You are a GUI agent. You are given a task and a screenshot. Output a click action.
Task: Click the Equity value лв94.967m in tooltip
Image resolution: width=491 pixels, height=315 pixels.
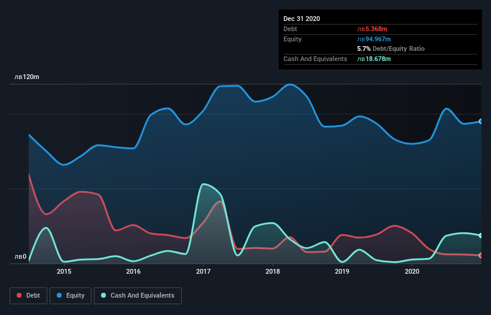374,39
